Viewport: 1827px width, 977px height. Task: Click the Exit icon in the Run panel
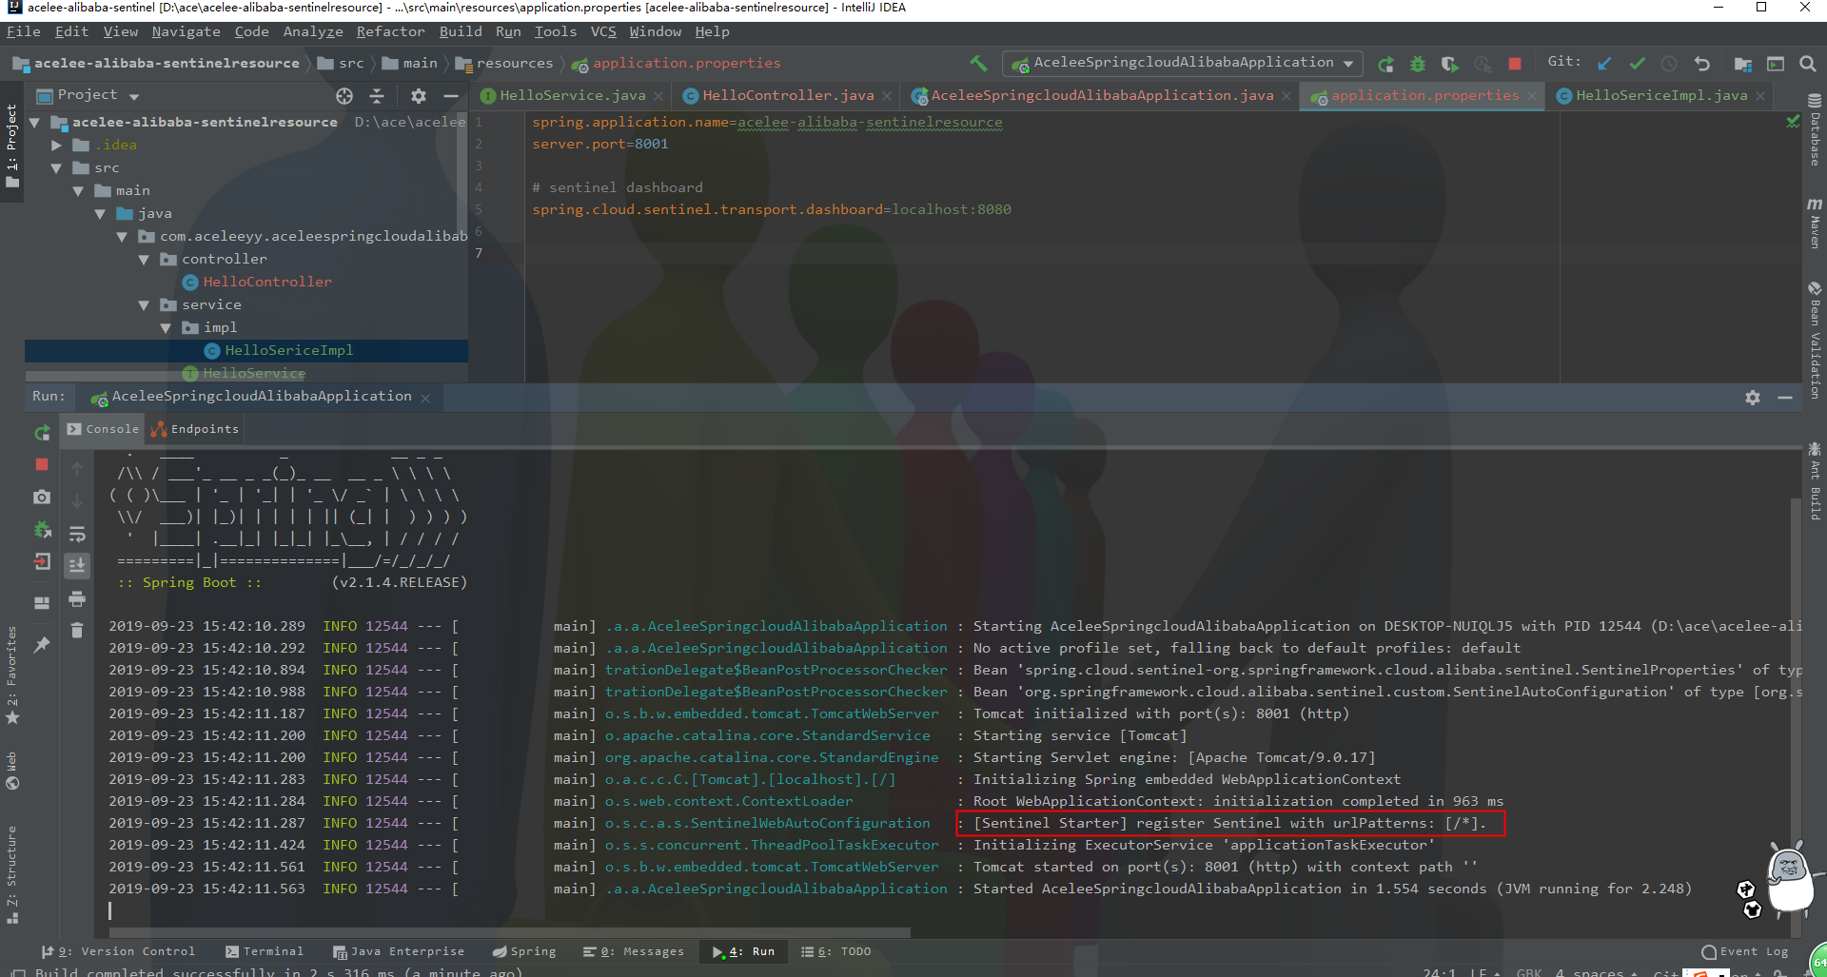pyautogui.click(x=42, y=561)
